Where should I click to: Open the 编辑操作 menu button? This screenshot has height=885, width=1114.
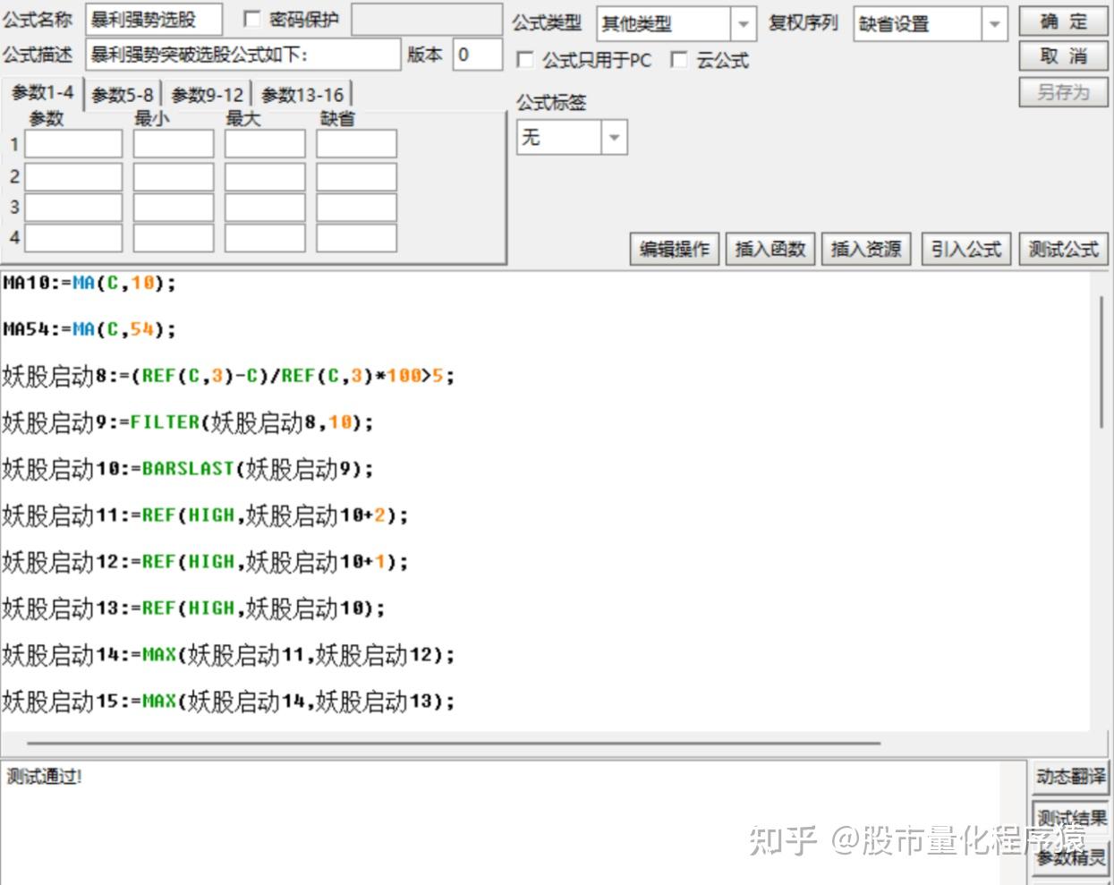675,249
